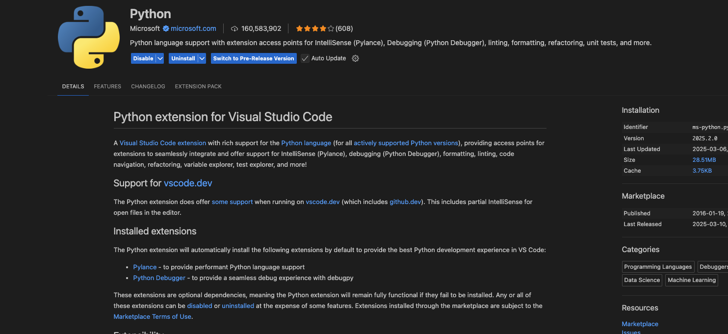This screenshot has height=334, width=728.
Task: Open the Extension Pack tab
Action: (198, 86)
